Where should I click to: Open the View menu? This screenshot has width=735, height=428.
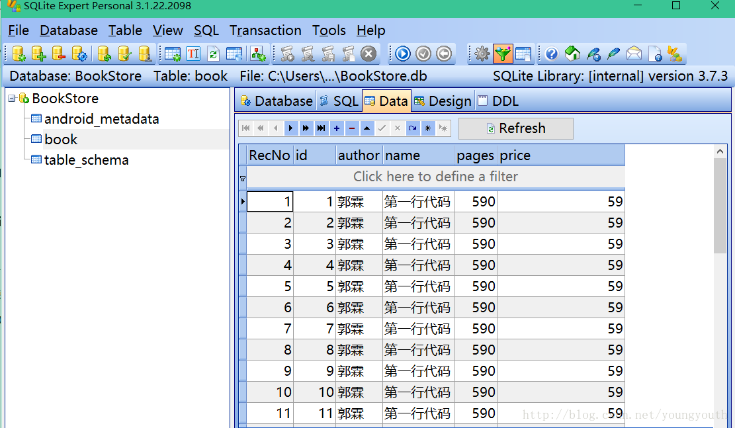point(168,30)
